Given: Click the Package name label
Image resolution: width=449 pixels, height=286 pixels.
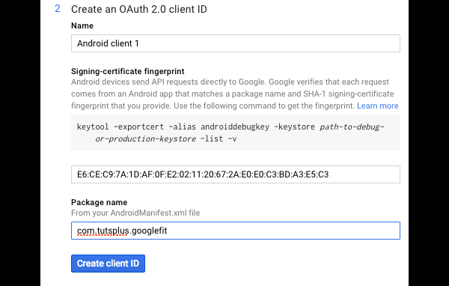Looking at the screenshot, I should (99, 202).
